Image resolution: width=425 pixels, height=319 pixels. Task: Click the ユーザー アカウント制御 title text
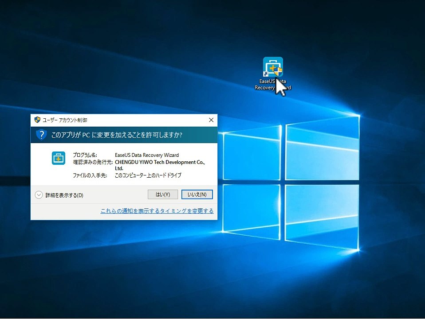coord(65,120)
